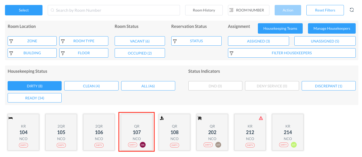Viewport: 362px width, 157px height.
Task: Expand the FILTER HOUSEKEEPERS dropdown
Action: 291,53
